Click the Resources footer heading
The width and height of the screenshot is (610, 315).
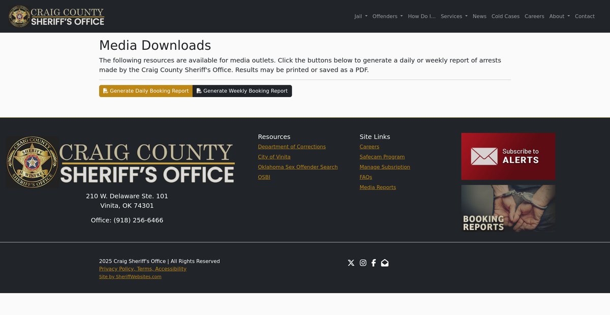pyautogui.click(x=274, y=137)
